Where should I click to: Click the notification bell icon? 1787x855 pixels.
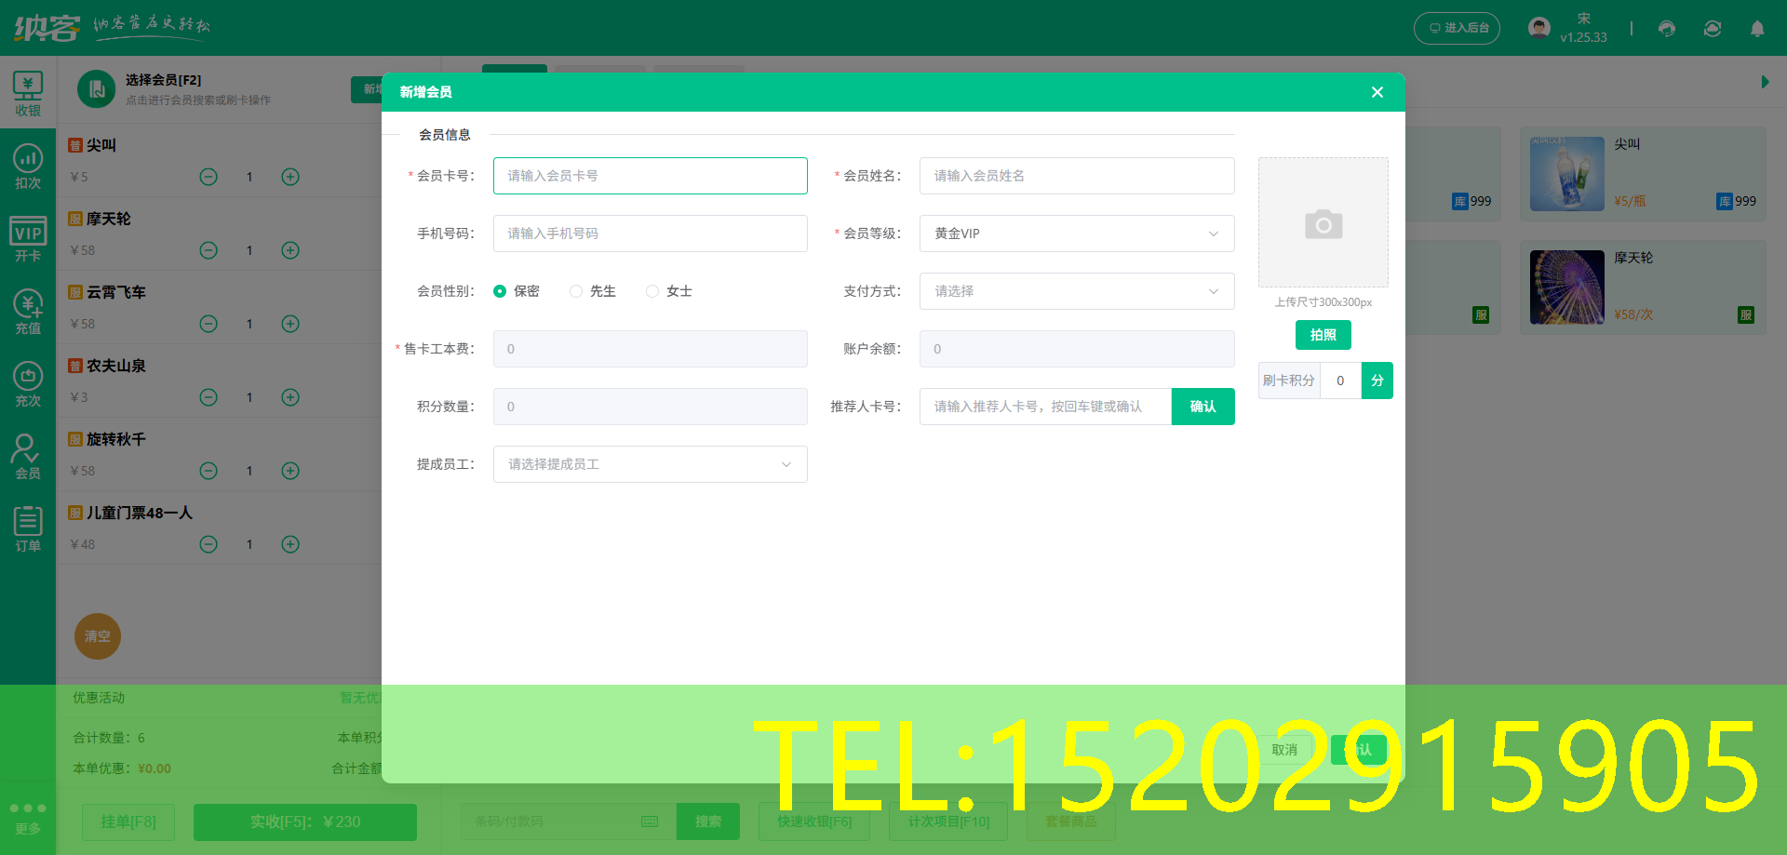(x=1757, y=29)
